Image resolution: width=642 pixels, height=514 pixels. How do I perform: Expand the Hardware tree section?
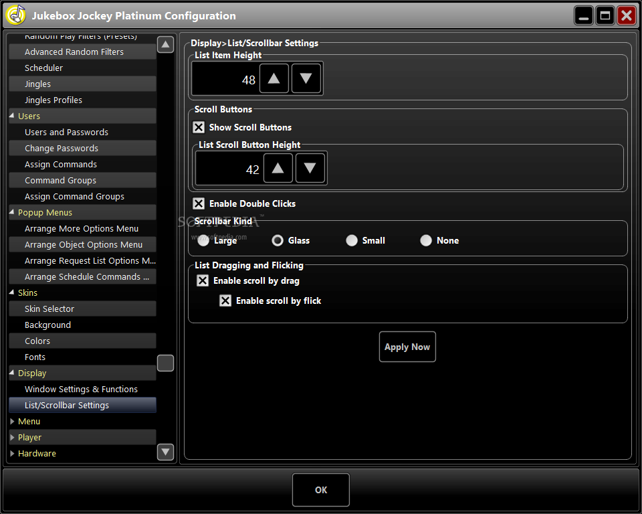pos(12,453)
